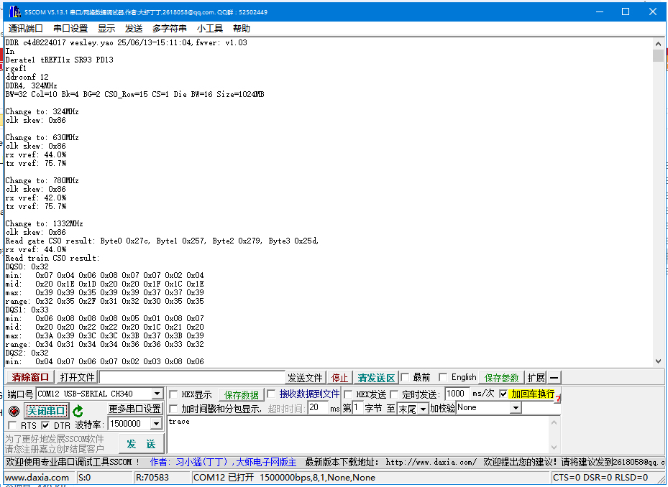Refresh COM ports with green circular arrow icon

coord(79,412)
